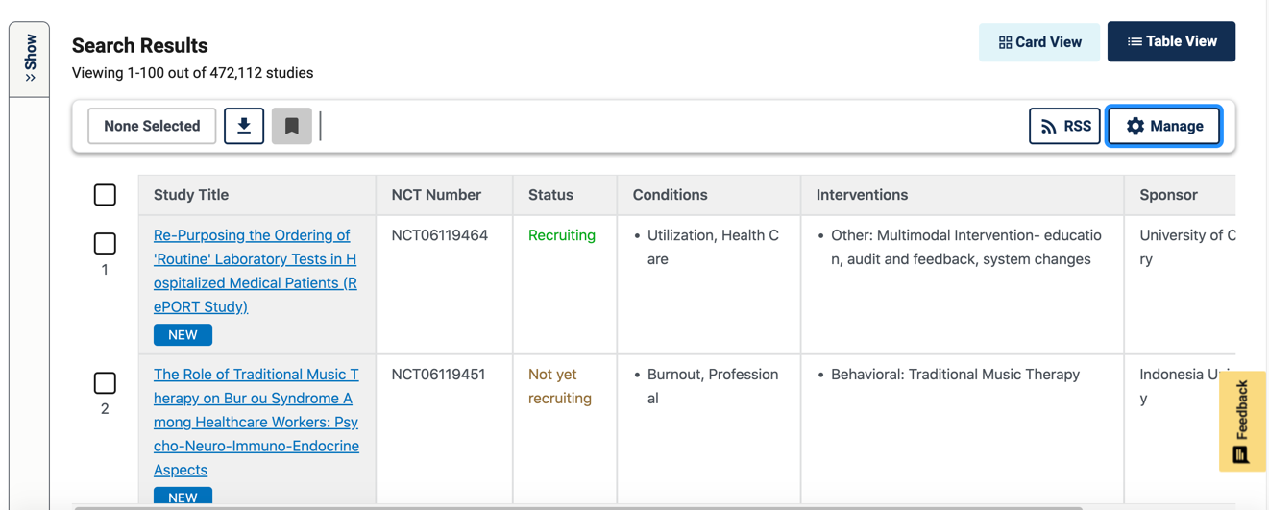
Task: Select checkbox for study row 2
Action: pyautogui.click(x=106, y=383)
